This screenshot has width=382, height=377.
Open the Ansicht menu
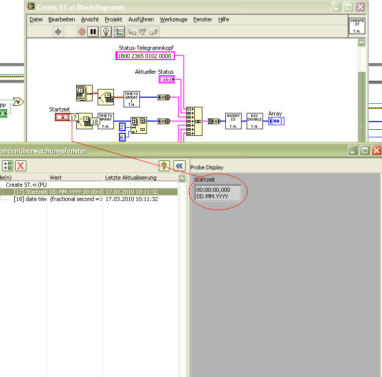coord(90,19)
